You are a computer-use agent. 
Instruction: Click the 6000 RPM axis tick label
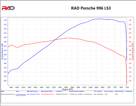click(78, 87)
